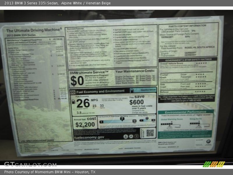Screen dimensions: 233x175
Task: Click the EPA DOT logo on fuel label
Action: (x=73, y=92)
